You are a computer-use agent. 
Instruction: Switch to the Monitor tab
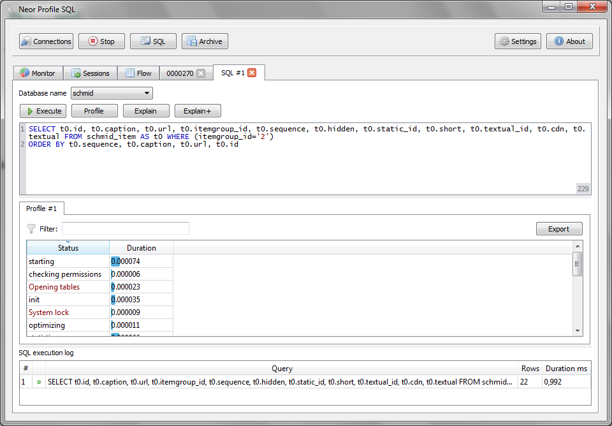(38, 73)
